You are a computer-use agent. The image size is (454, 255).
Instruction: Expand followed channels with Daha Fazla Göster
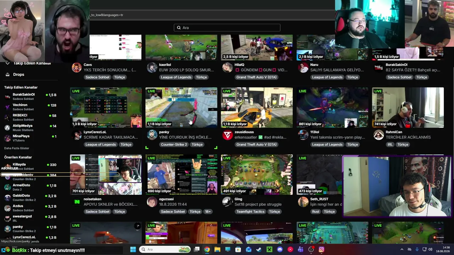[x=17, y=148]
